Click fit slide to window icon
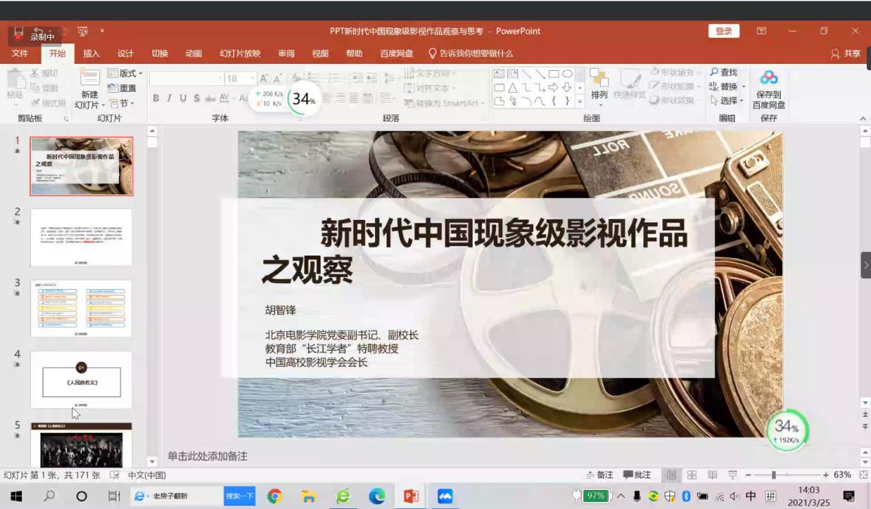The width and height of the screenshot is (871, 509). tap(863, 475)
